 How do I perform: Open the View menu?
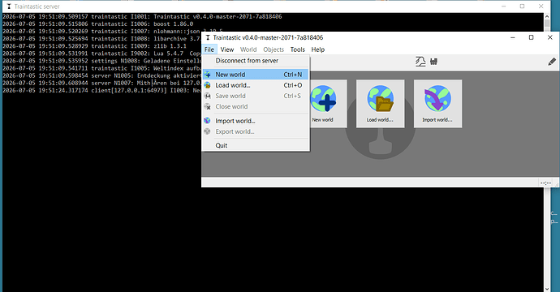(226, 49)
